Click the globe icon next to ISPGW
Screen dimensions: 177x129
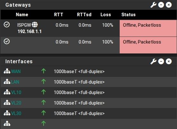35,24
